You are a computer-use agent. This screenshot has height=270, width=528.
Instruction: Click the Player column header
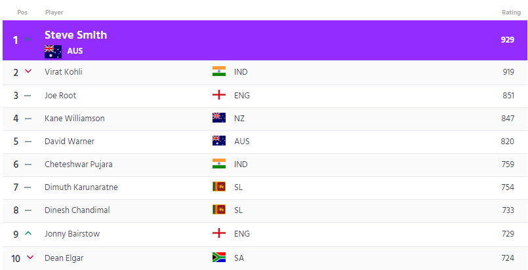[54, 12]
